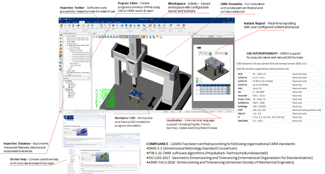Collapse the Define Circle CIR001 node
This screenshot has height=174, width=325.
pos(67,49)
